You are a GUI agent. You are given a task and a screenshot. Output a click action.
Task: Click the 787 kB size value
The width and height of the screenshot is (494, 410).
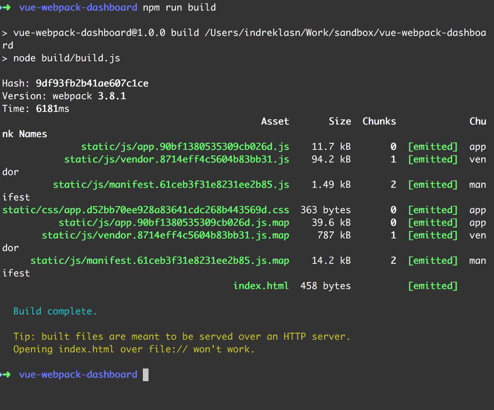334,235
